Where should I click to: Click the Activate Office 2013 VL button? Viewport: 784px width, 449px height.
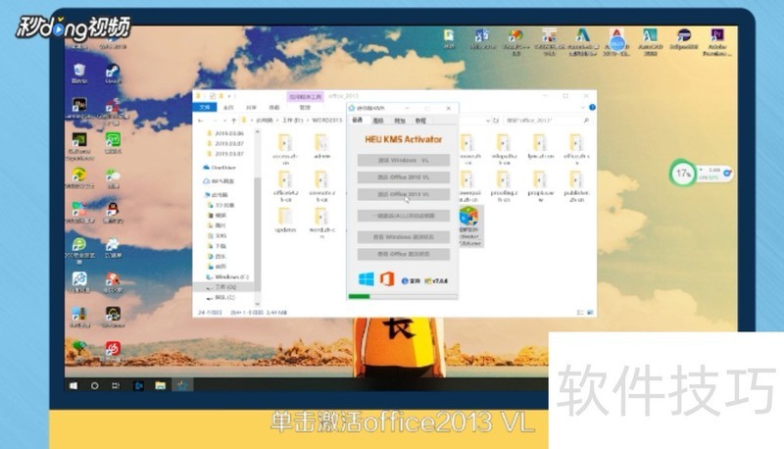403,194
